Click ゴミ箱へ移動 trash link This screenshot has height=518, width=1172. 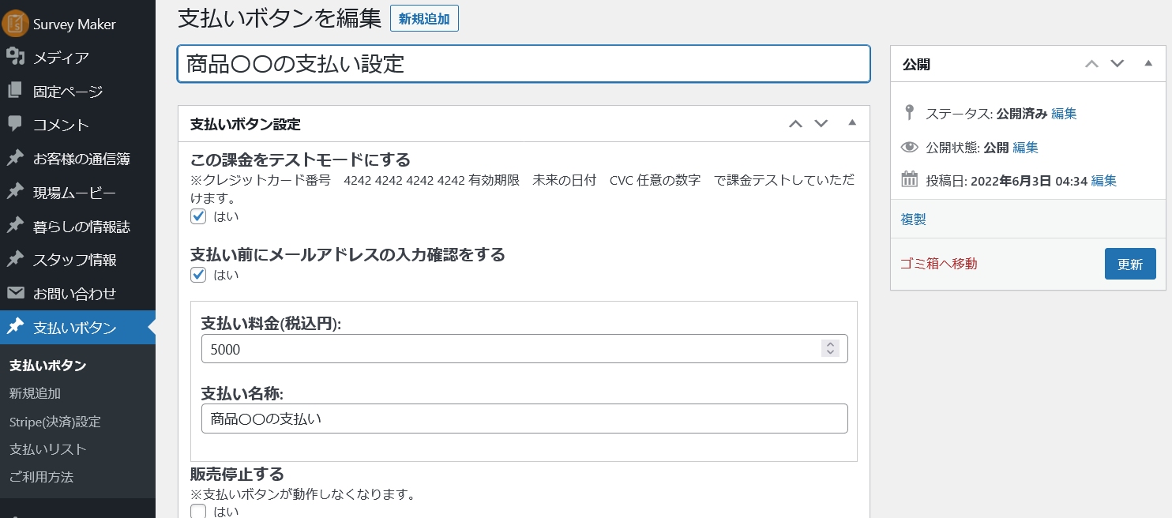pos(939,263)
